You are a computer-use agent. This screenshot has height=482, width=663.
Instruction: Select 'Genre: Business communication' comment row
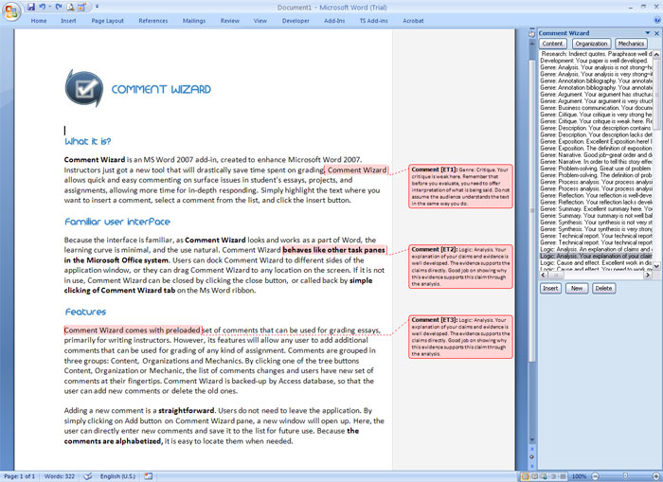(x=596, y=108)
